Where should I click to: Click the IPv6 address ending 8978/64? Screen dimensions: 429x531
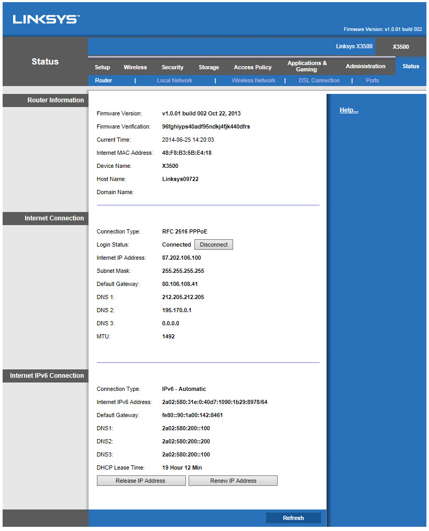(215, 402)
